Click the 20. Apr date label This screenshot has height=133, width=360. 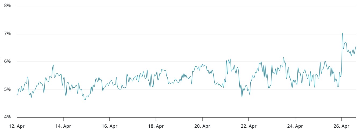point(202,126)
